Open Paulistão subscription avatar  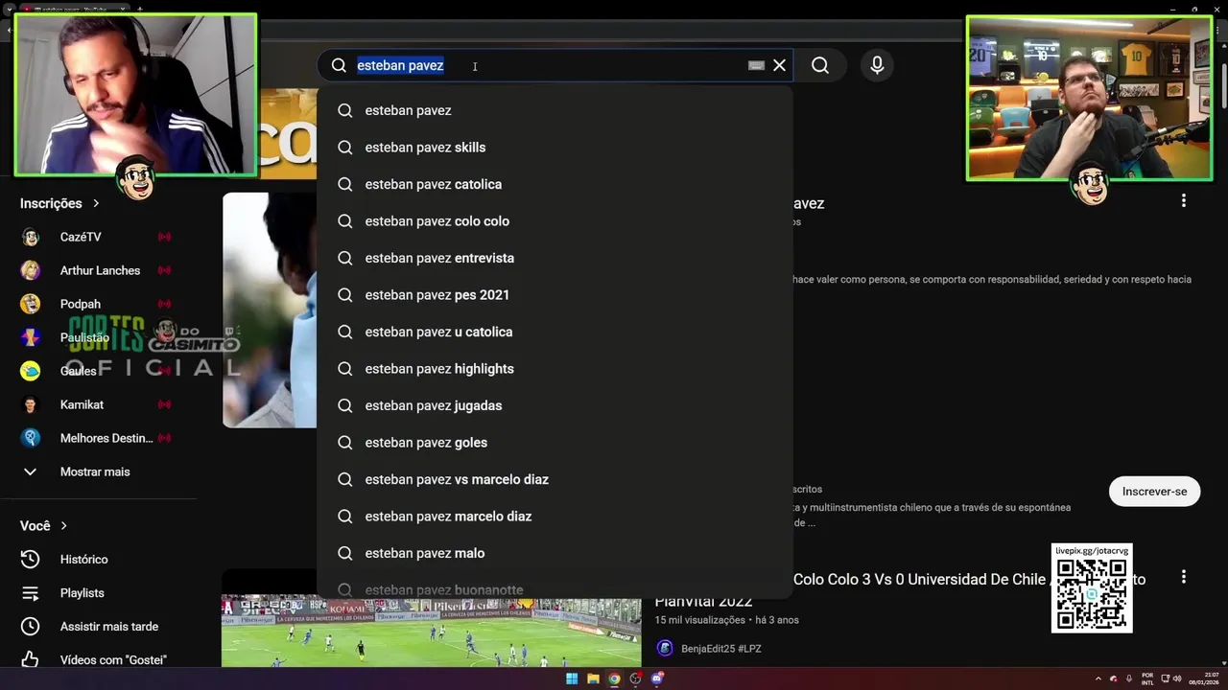(x=31, y=337)
